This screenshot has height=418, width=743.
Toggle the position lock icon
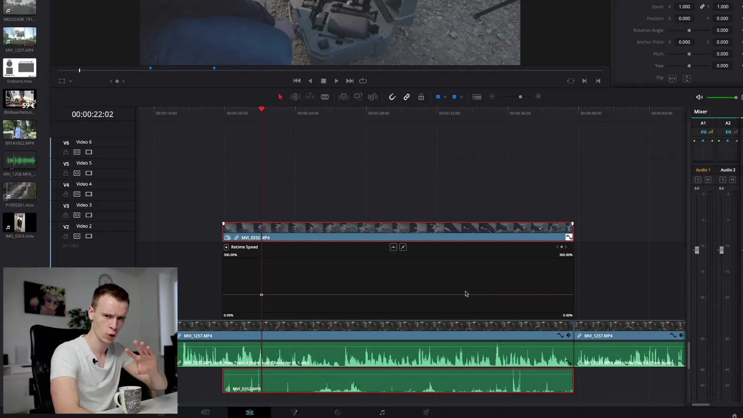point(421,97)
